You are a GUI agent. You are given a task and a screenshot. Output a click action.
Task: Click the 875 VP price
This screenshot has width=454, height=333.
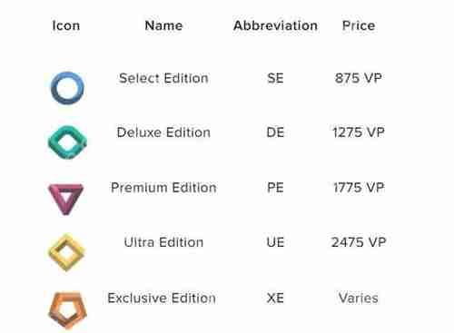[359, 78]
